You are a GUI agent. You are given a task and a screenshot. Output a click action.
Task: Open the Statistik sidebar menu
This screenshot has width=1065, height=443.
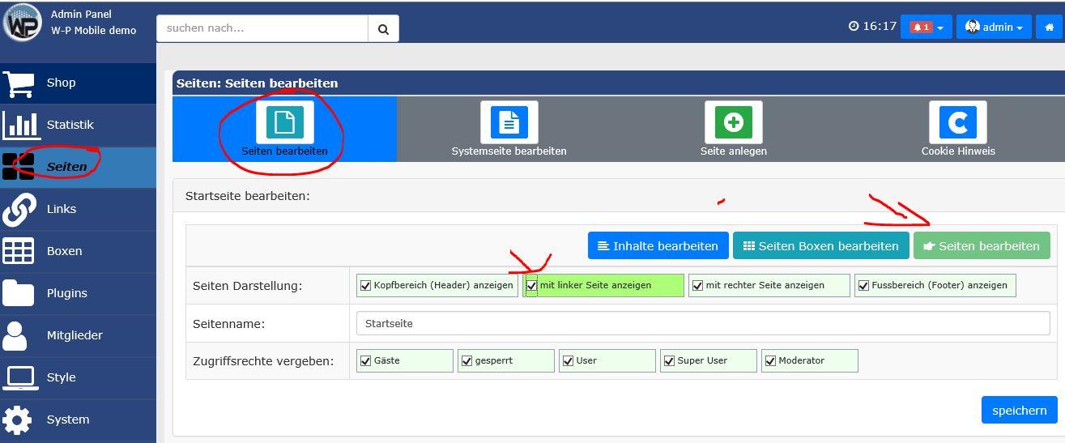(70, 125)
